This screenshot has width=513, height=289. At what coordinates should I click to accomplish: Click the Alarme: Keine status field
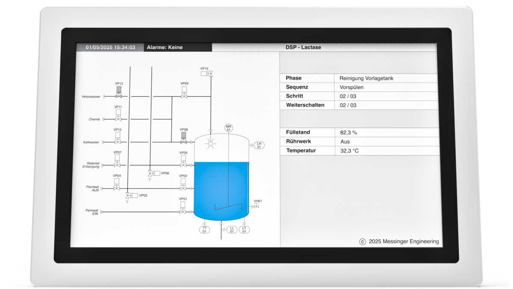point(177,48)
